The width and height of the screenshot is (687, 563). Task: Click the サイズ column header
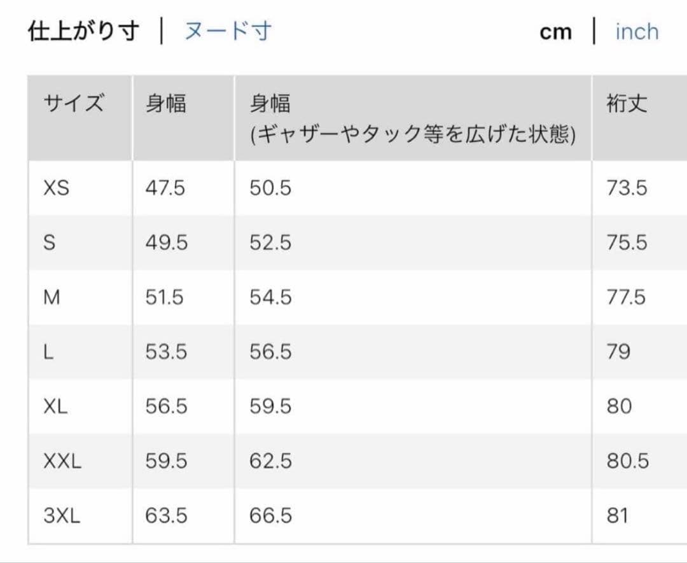74,104
